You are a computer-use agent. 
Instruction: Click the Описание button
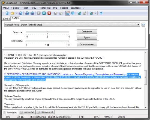87,31
